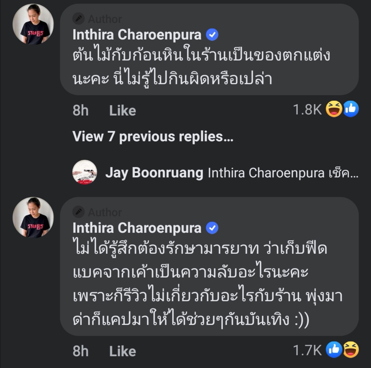Click the haha reaction emoji on second comment
The height and width of the screenshot is (368, 371).
click(351, 350)
